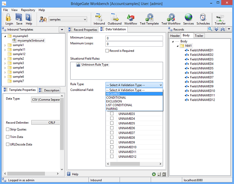Open the File menu
234x184 pixels.
[x=5, y=10]
